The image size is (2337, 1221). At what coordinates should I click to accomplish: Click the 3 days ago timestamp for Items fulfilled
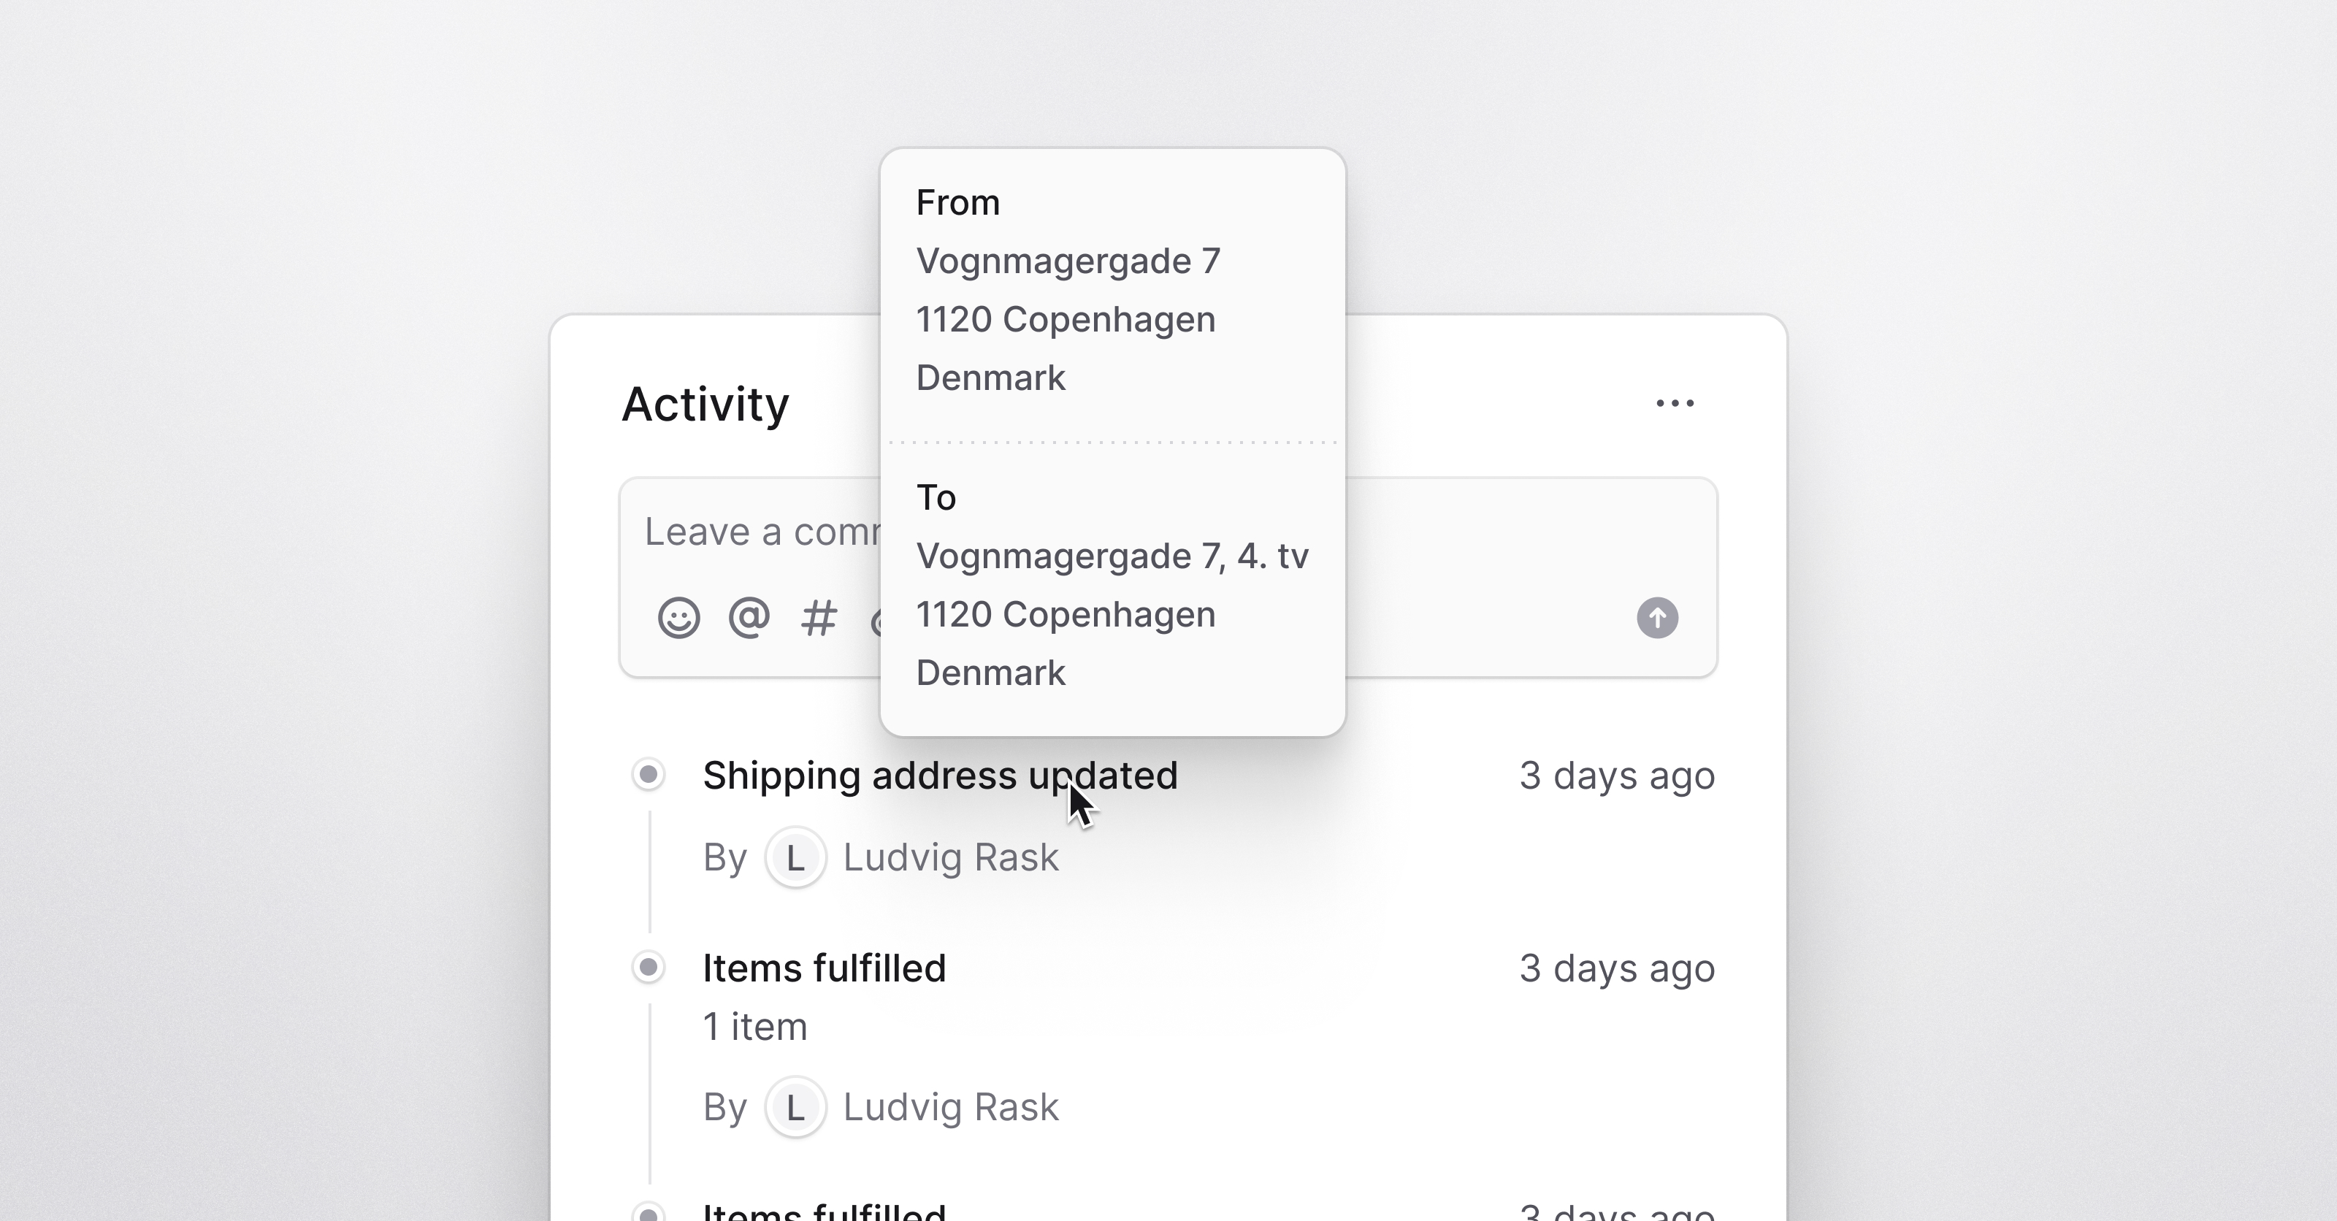[x=1617, y=968]
